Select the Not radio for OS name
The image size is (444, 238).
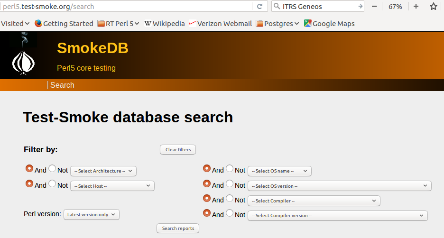pyautogui.click(x=230, y=169)
